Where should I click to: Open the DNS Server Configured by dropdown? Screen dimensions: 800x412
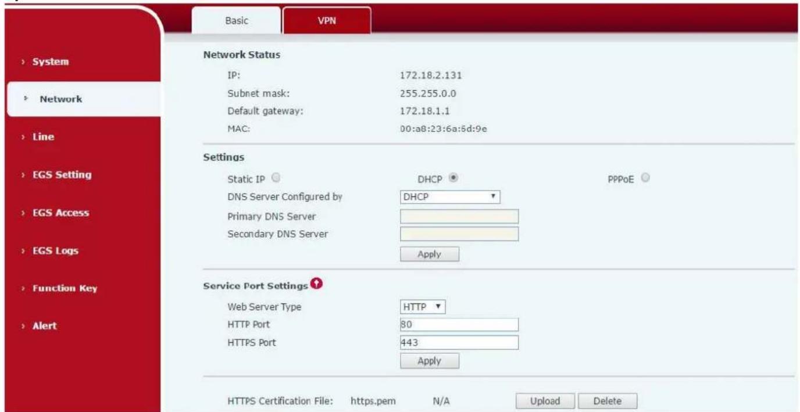point(450,197)
